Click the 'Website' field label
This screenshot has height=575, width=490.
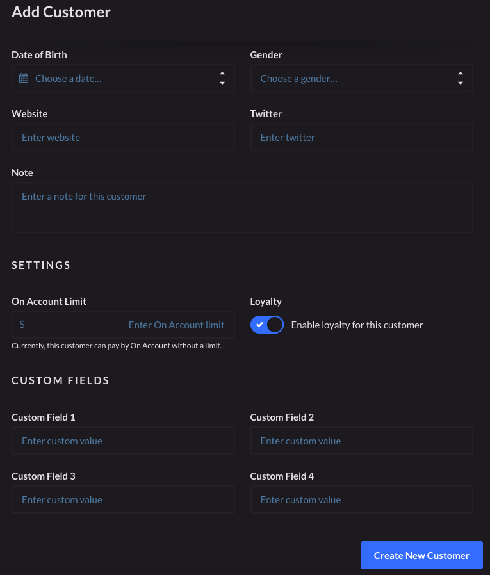pyautogui.click(x=29, y=114)
